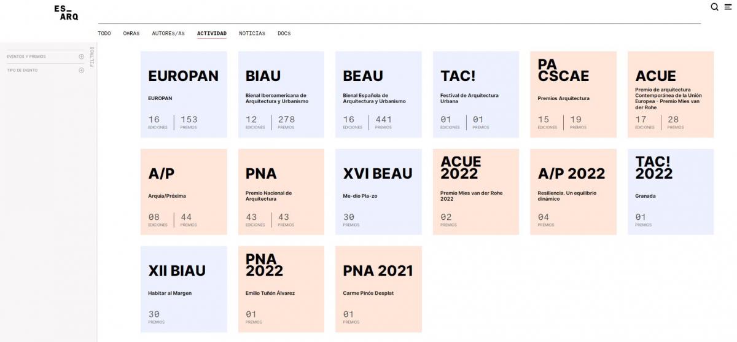Open the EUROPAN event card
Screen dimensions: 737x342
click(184, 95)
